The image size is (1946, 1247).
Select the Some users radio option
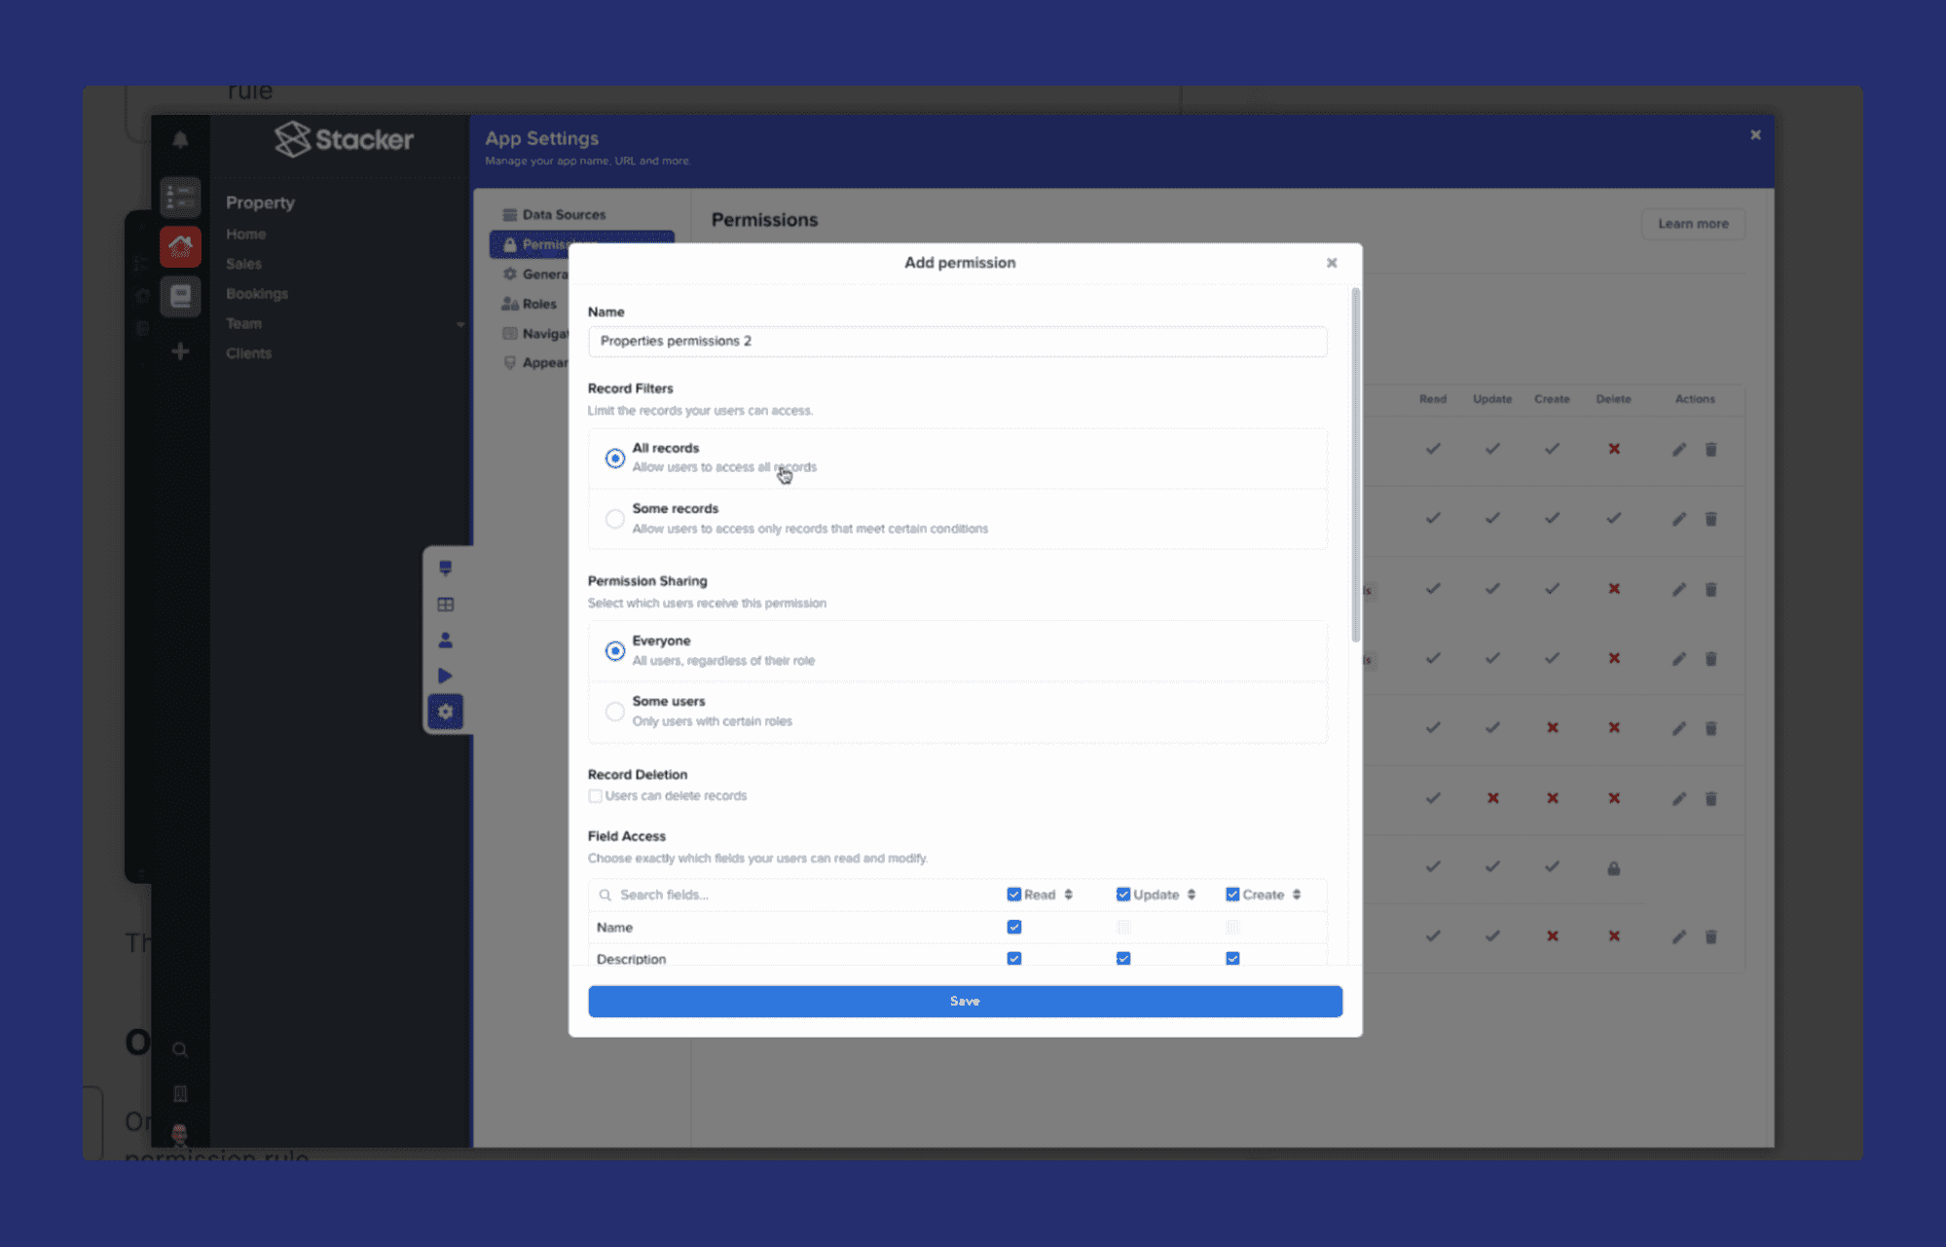(x=614, y=712)
